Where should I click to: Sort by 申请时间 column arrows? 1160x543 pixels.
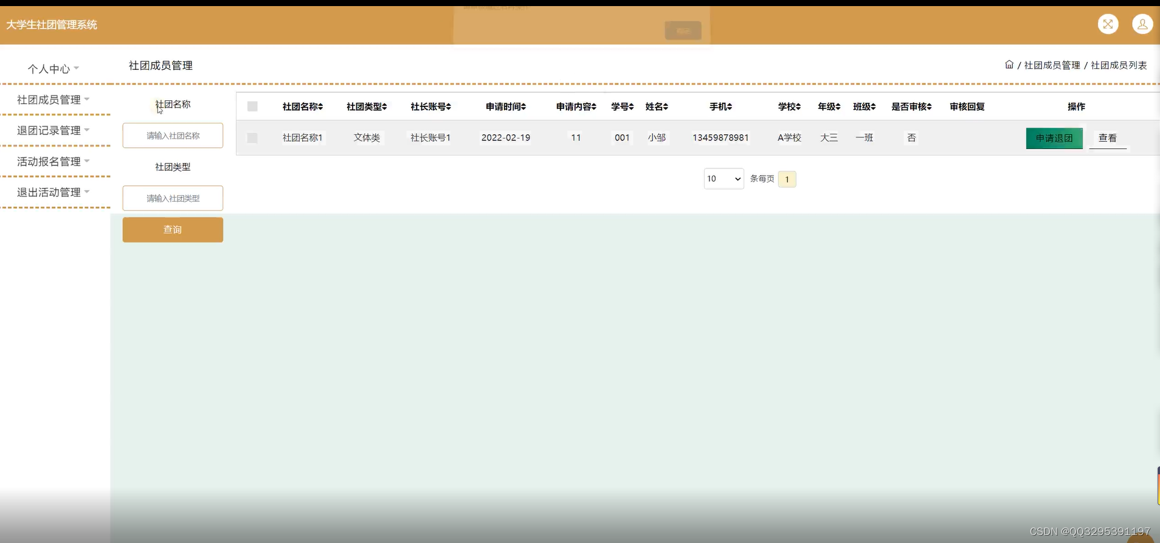point(524,107)
